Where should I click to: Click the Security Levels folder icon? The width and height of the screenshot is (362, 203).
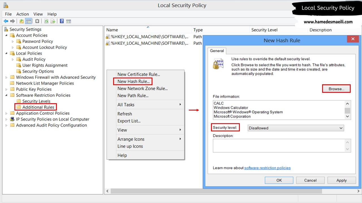[x=19, y=101]
